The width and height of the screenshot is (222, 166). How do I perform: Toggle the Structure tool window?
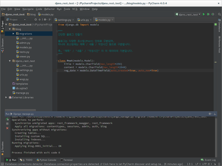point(2,45)
